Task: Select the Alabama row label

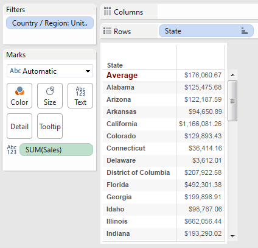Action: point(120,87)
